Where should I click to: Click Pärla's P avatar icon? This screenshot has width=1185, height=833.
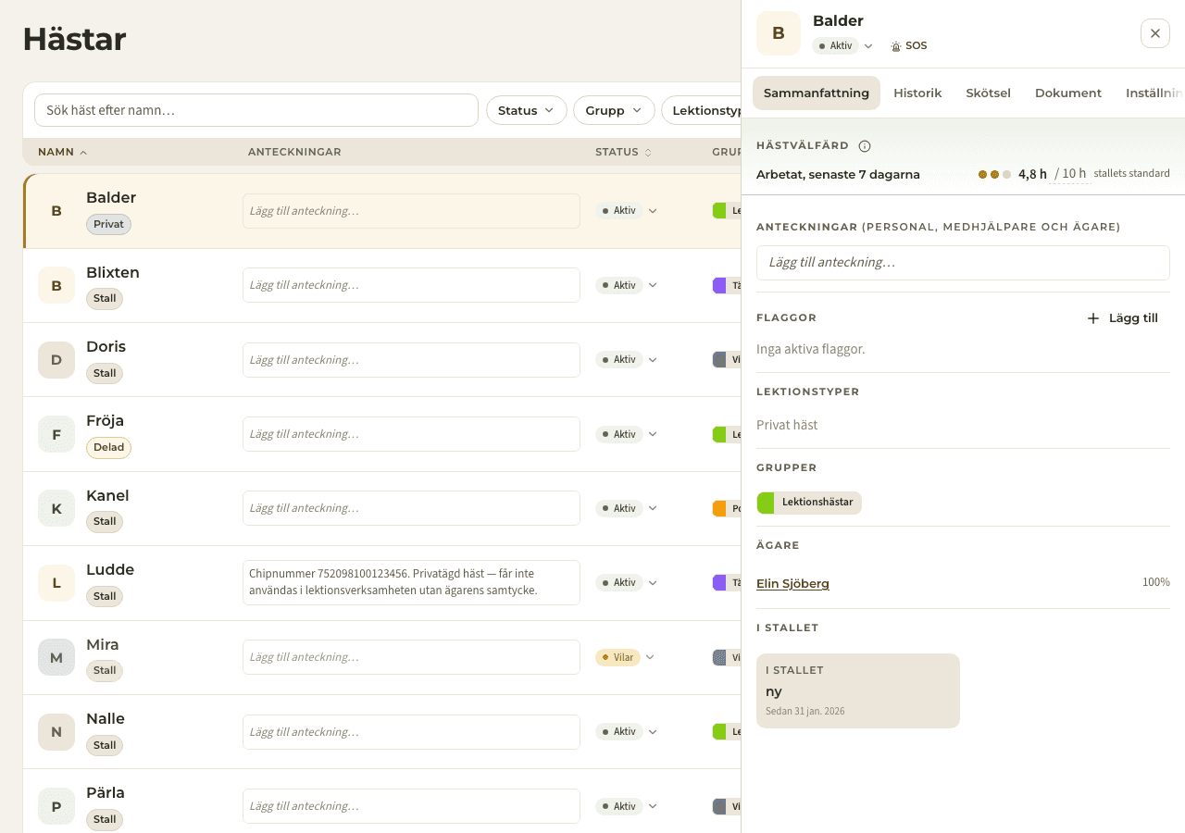(56, 806)
